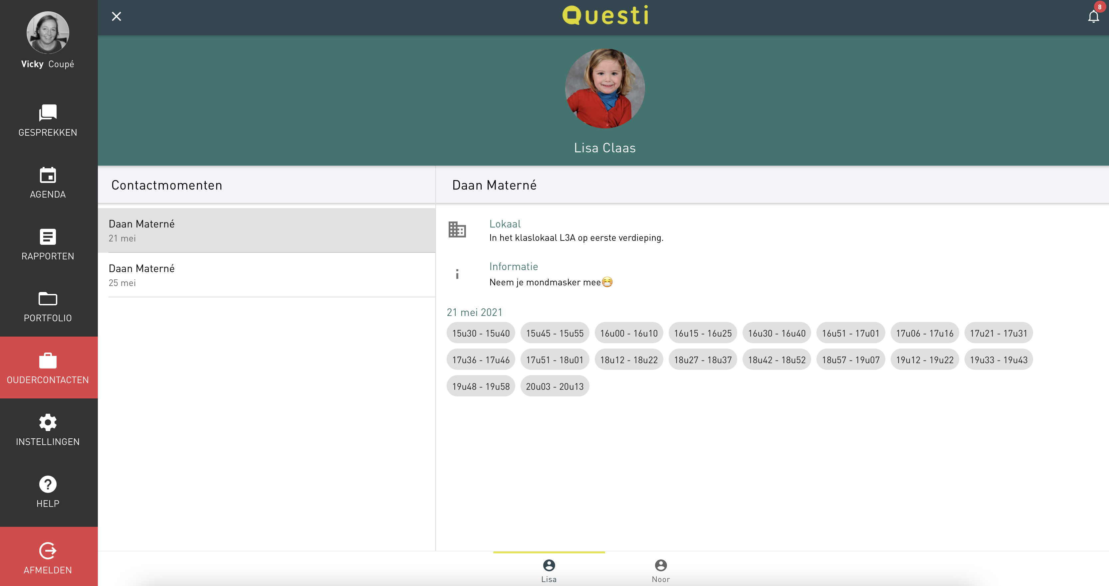Click the Gesprekken menu label
This screenshot has height=586, width=1109.
48,132
